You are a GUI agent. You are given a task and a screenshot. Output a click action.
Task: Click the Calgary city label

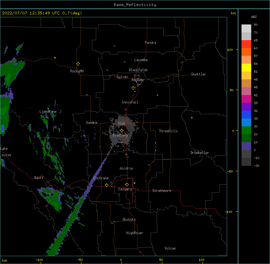pyautogui.click(x=125, y=189)
